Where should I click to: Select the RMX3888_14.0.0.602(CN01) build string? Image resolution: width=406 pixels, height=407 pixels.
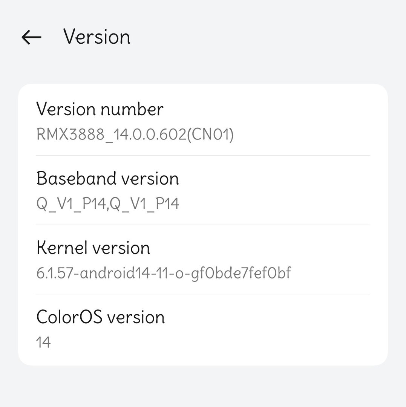(x=135, y=134)
